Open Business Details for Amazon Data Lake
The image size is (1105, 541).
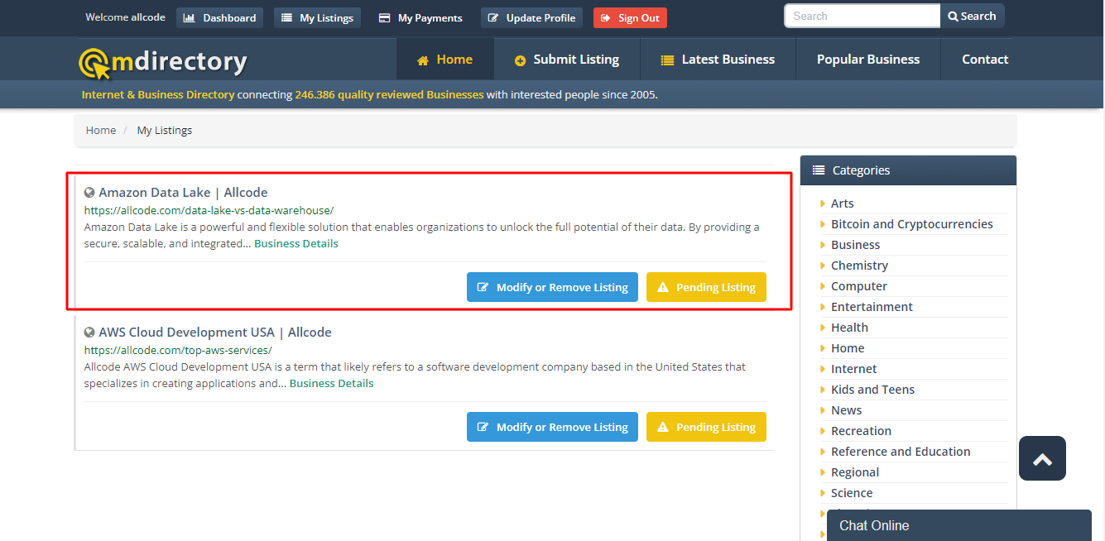click(x=296, y=243)
